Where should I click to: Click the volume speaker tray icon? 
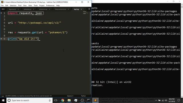166,100
